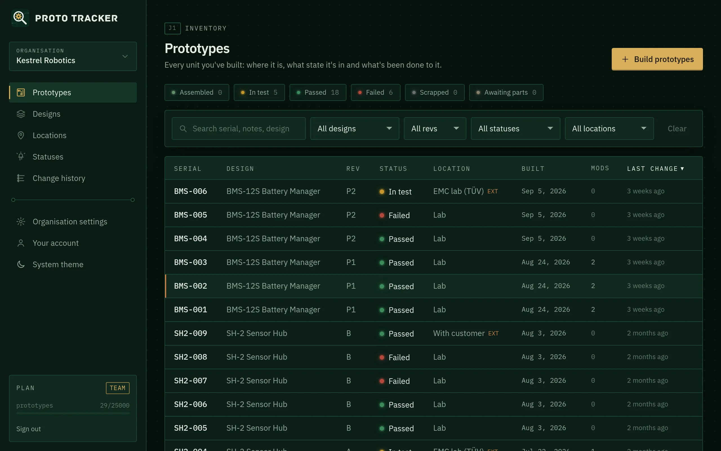
Task: Click the System theme moon icon
Action: point(21,264)
